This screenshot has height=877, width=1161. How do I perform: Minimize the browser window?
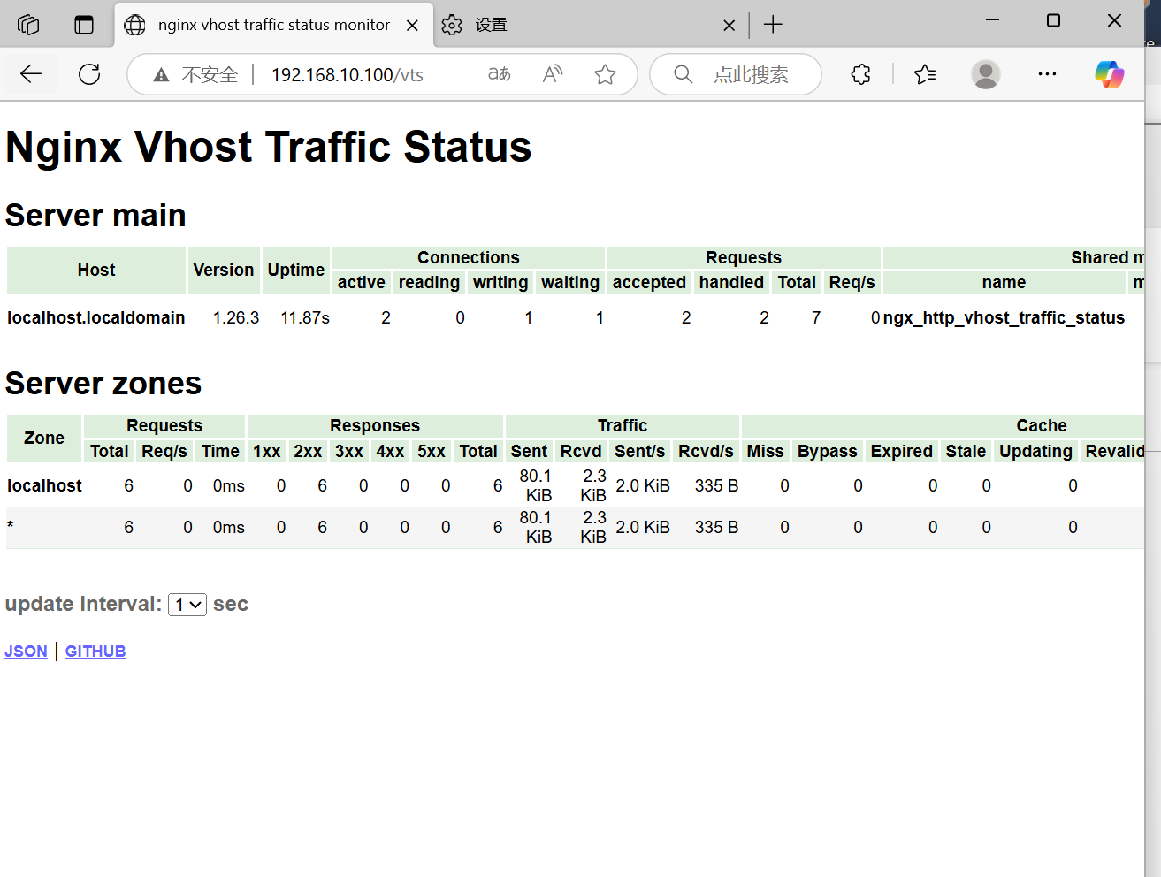tap(992, 20)
